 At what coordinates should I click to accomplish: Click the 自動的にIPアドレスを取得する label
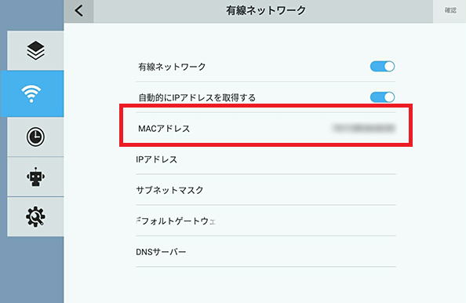[x=197, y=97]
